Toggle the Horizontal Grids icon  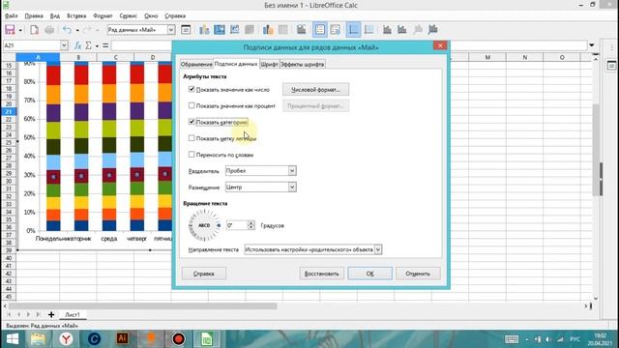point(353,30)
